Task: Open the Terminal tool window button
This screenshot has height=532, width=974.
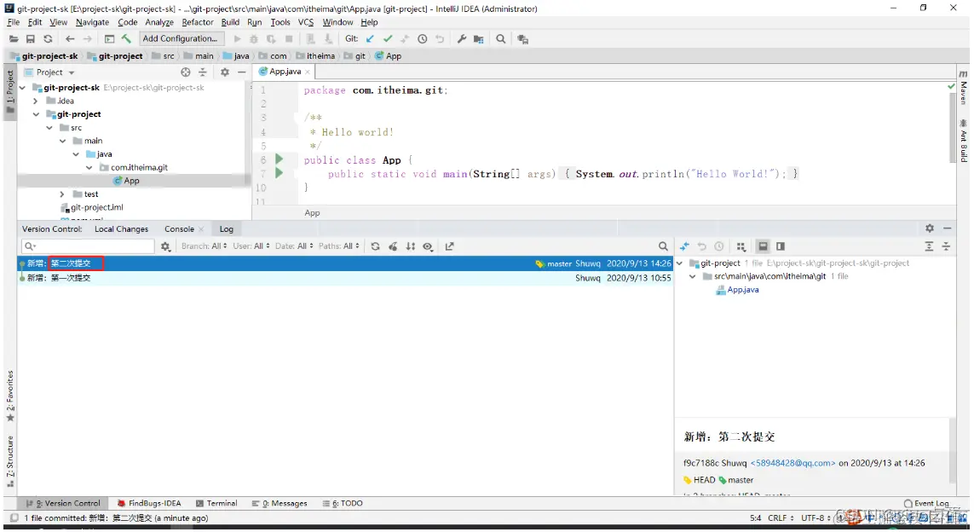Action: 216,503
